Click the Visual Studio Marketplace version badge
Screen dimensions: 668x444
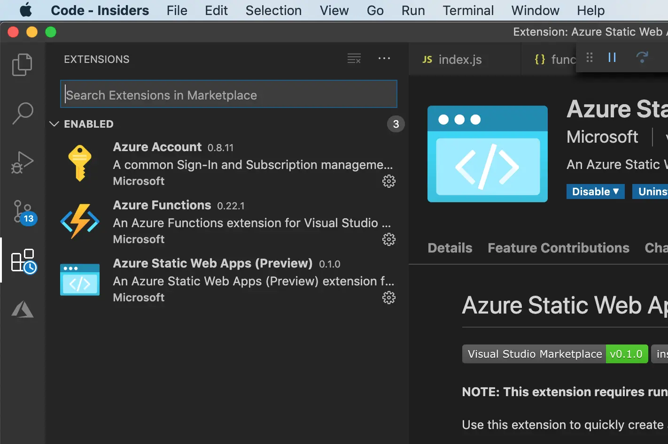point(555,354)
